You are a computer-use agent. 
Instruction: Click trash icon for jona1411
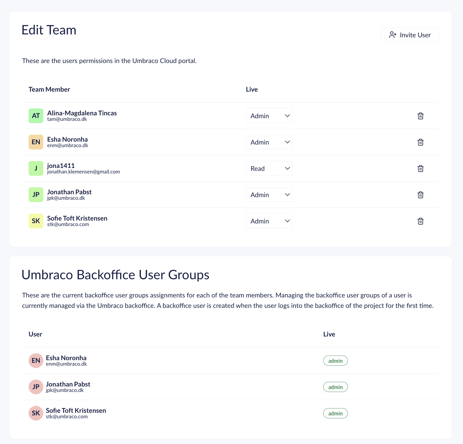pos(420,169)
